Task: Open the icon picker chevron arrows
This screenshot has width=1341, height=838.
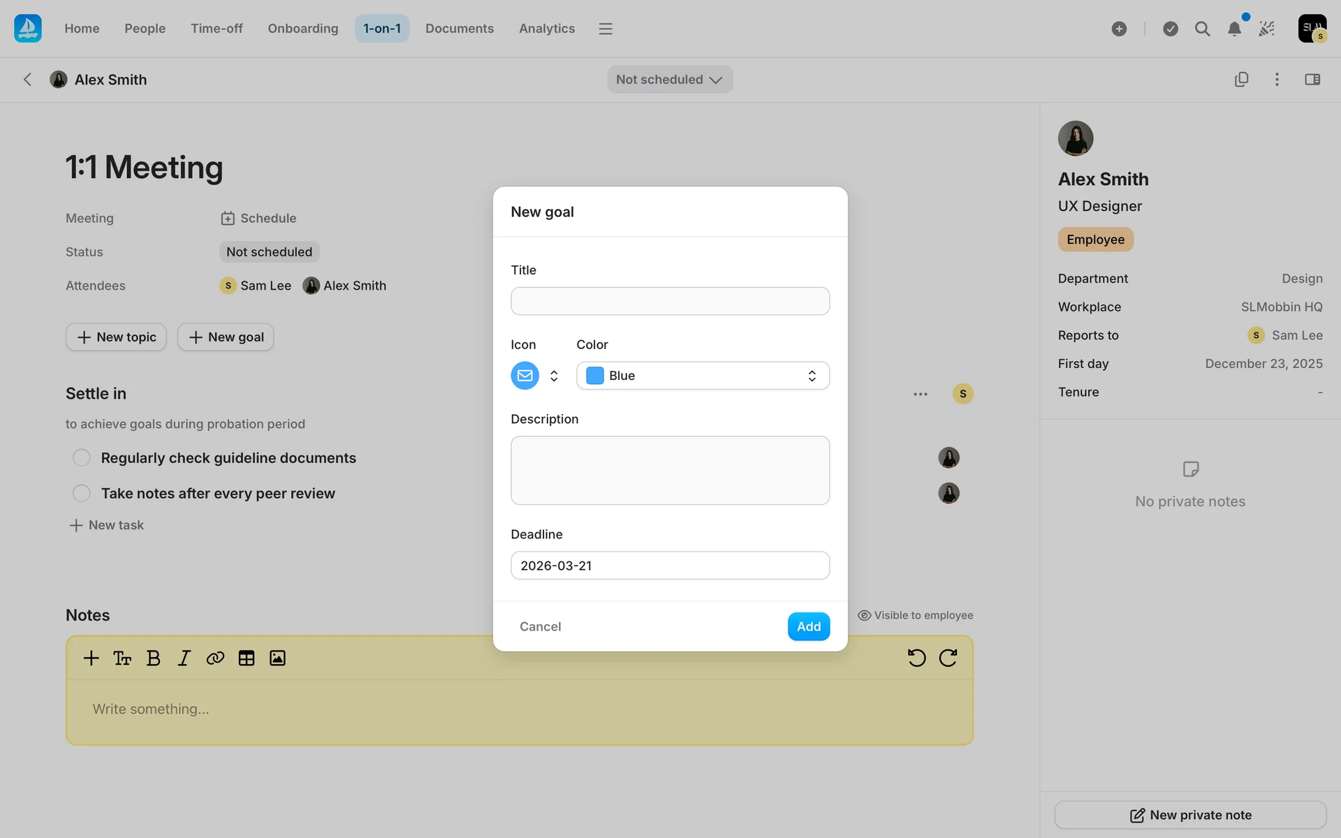Action: 554,376
